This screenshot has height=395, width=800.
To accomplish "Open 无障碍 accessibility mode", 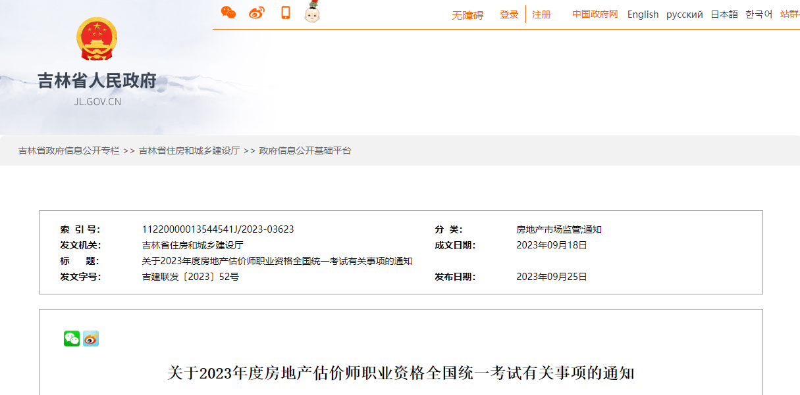I will [x=467, y=15].
